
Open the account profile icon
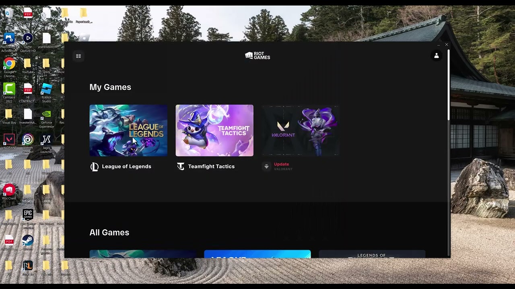click(437, 56)
